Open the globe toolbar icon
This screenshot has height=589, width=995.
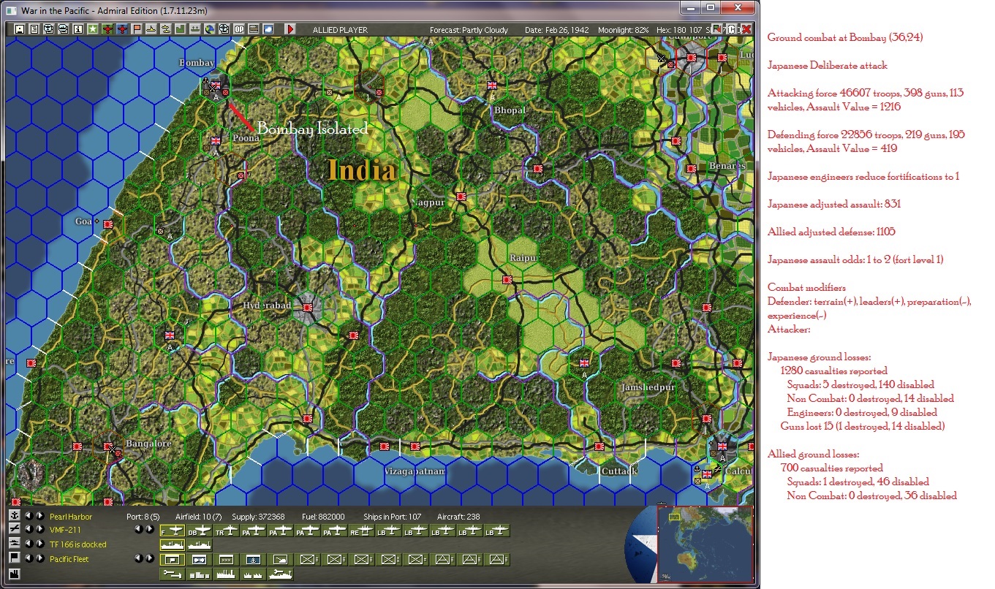pyautogui.click(x=210, y=29)
